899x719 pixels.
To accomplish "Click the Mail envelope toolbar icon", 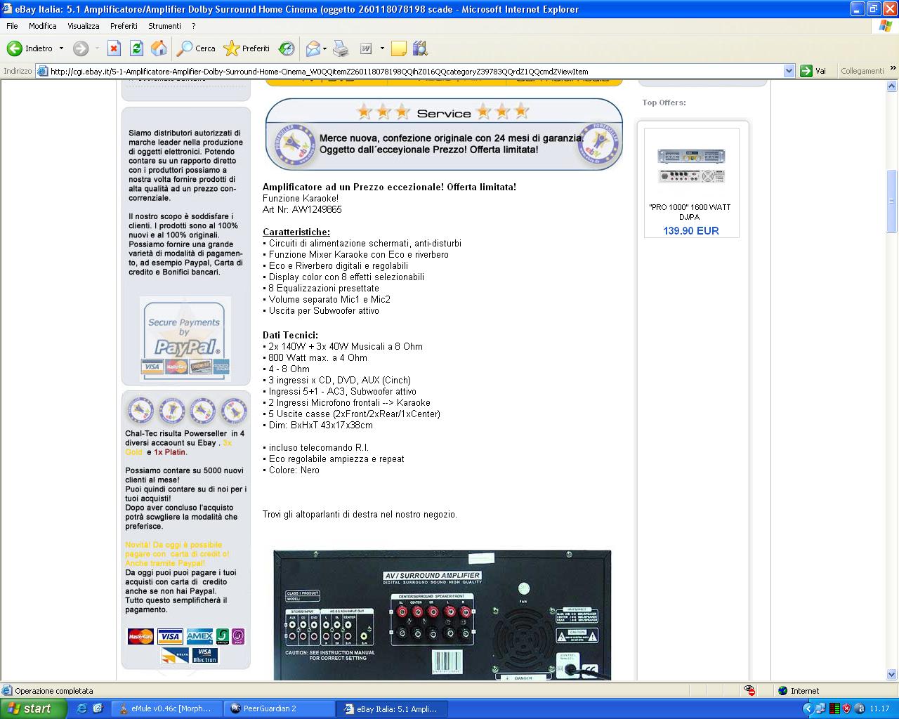I will 313,48.
